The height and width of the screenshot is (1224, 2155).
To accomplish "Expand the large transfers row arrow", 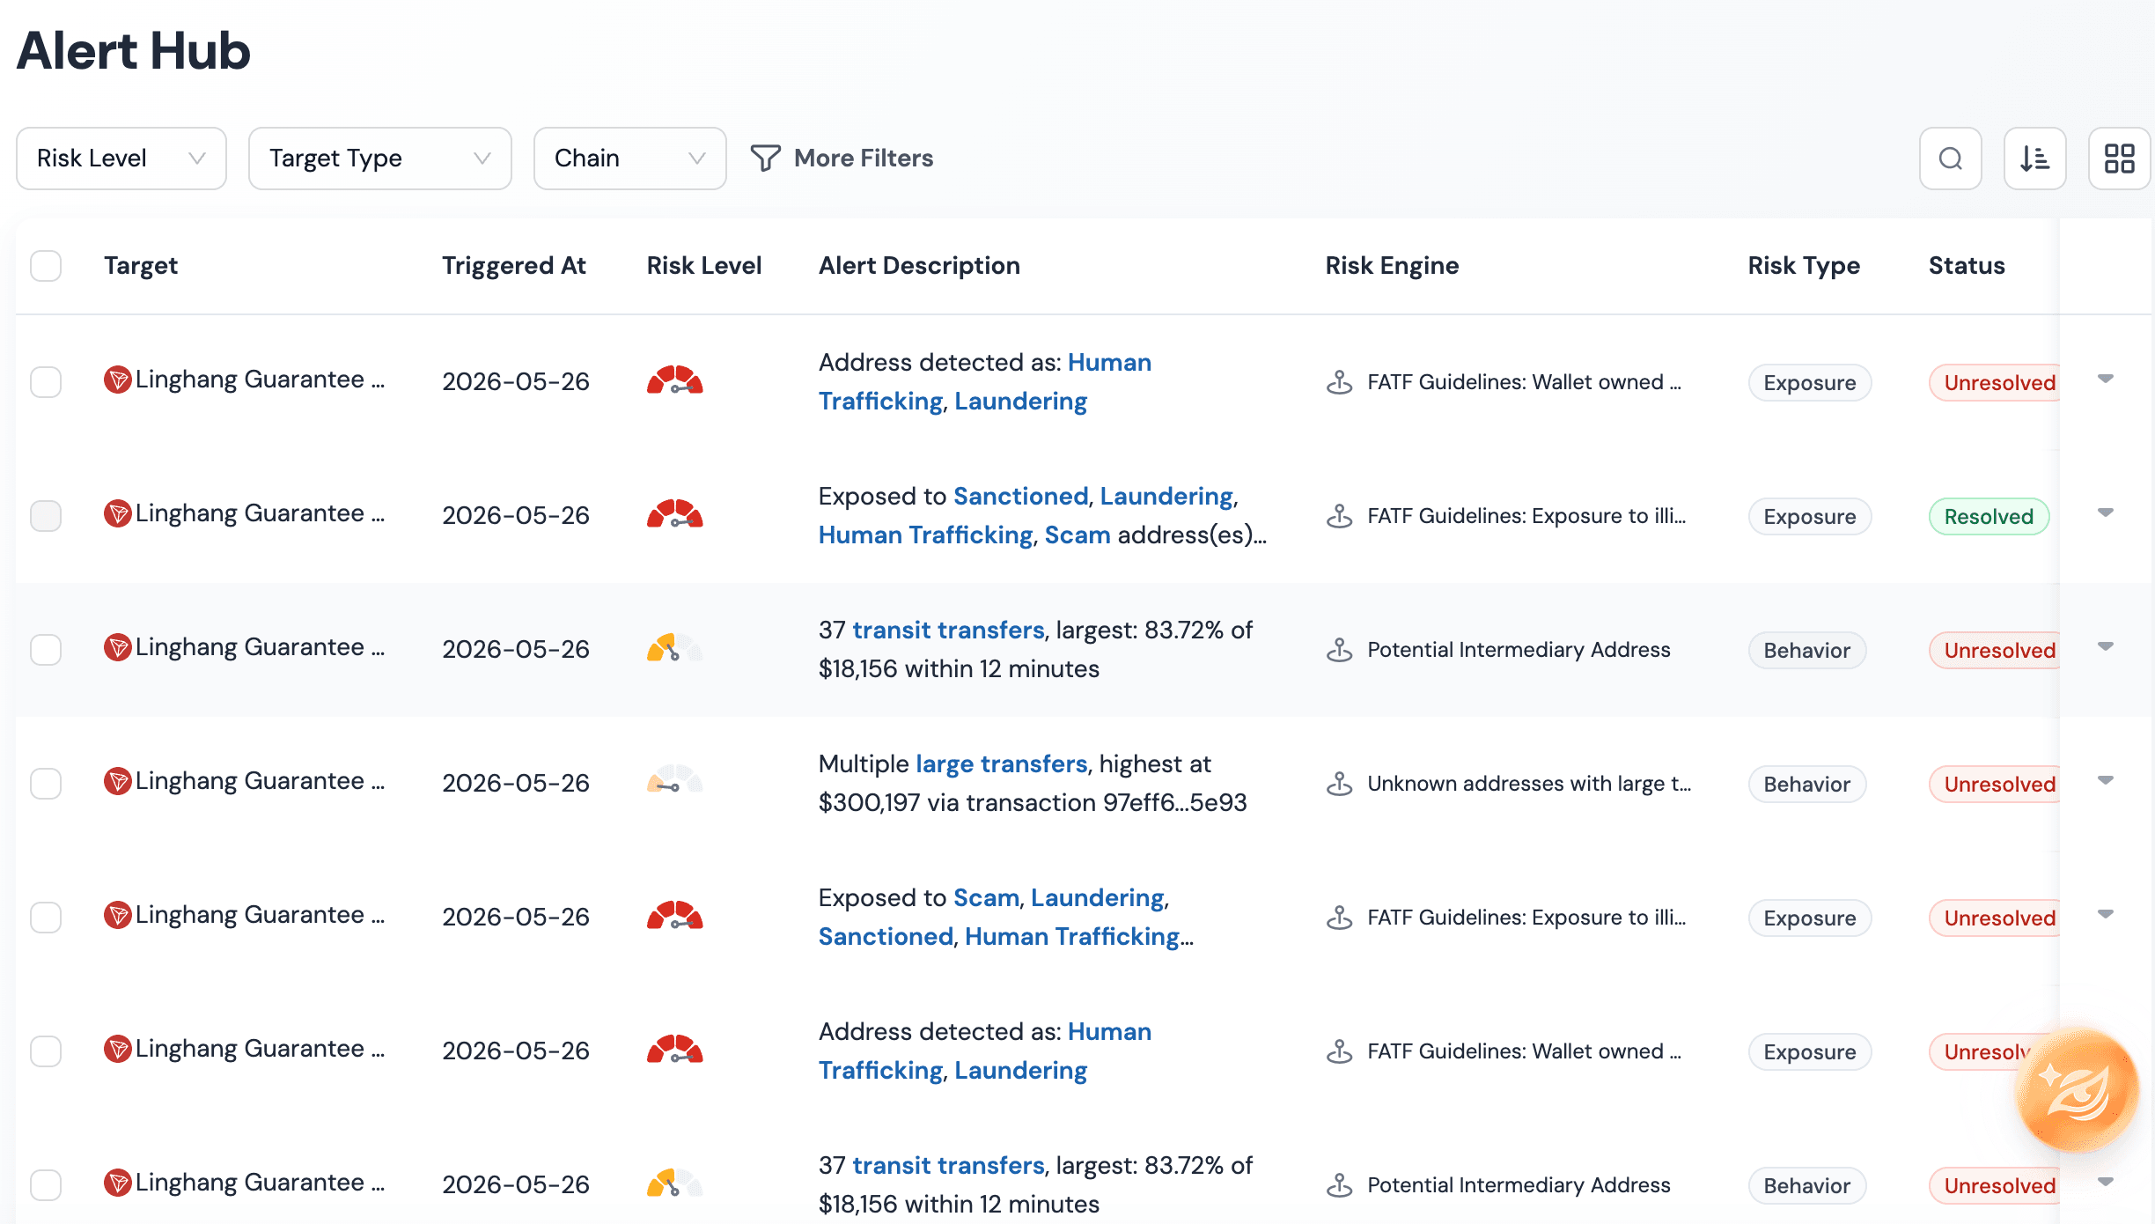I will point(2106,780).
